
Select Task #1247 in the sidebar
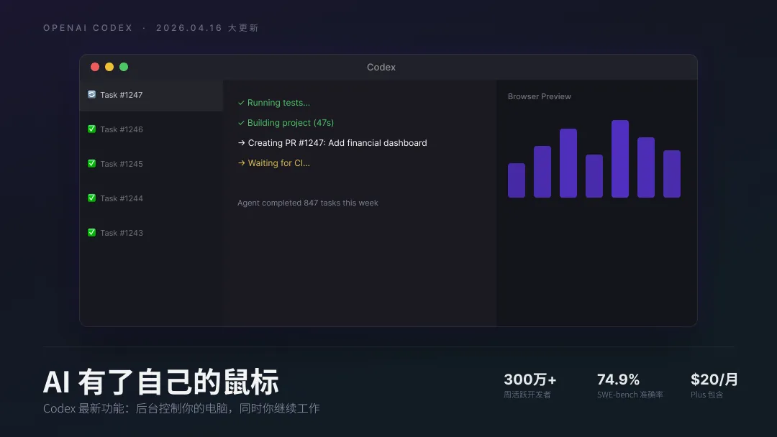151,95
